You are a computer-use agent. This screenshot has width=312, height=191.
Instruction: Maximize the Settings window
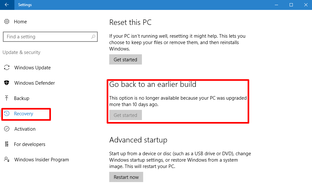[291, 5]
